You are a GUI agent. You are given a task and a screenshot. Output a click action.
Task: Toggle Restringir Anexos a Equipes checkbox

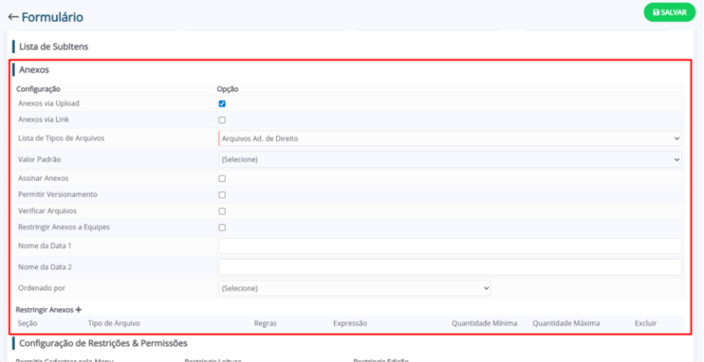[222, 228]
